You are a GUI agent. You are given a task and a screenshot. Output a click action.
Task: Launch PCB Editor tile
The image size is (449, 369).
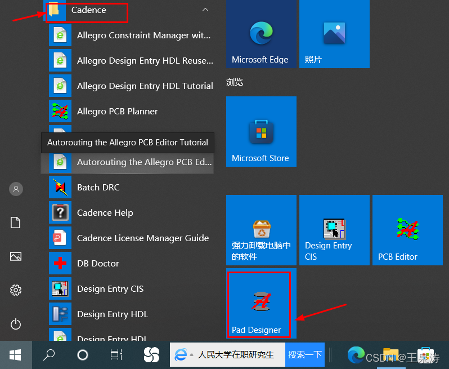(407, 230)
